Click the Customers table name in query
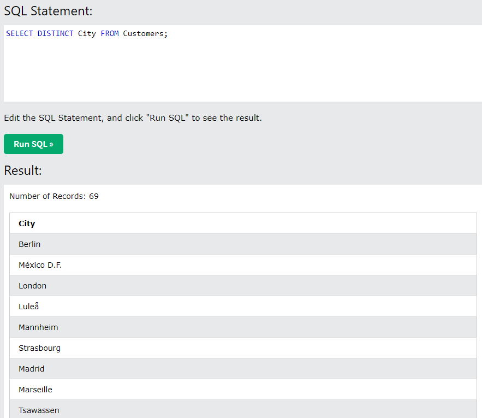The height and width of the screenshot is (418, 482). click(x=143, y=33)
